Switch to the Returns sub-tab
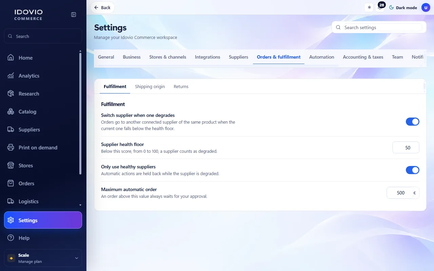434x271 pixels. (x=181, y=87)
